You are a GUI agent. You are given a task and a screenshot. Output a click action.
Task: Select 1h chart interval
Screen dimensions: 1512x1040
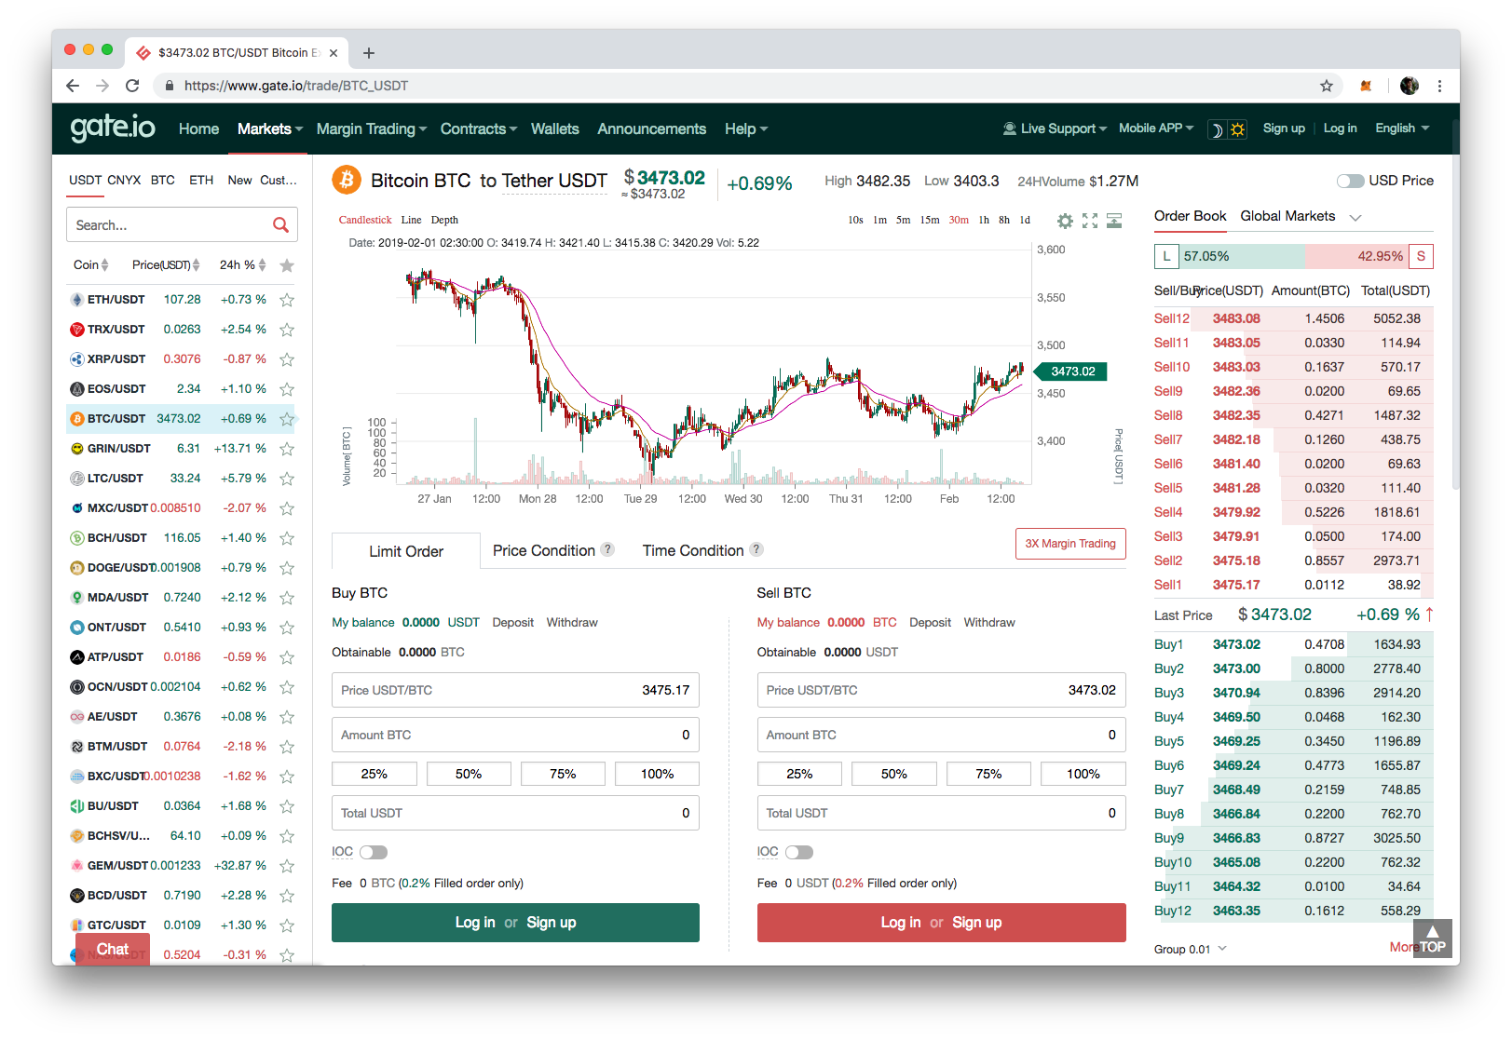tap(984, 221)
